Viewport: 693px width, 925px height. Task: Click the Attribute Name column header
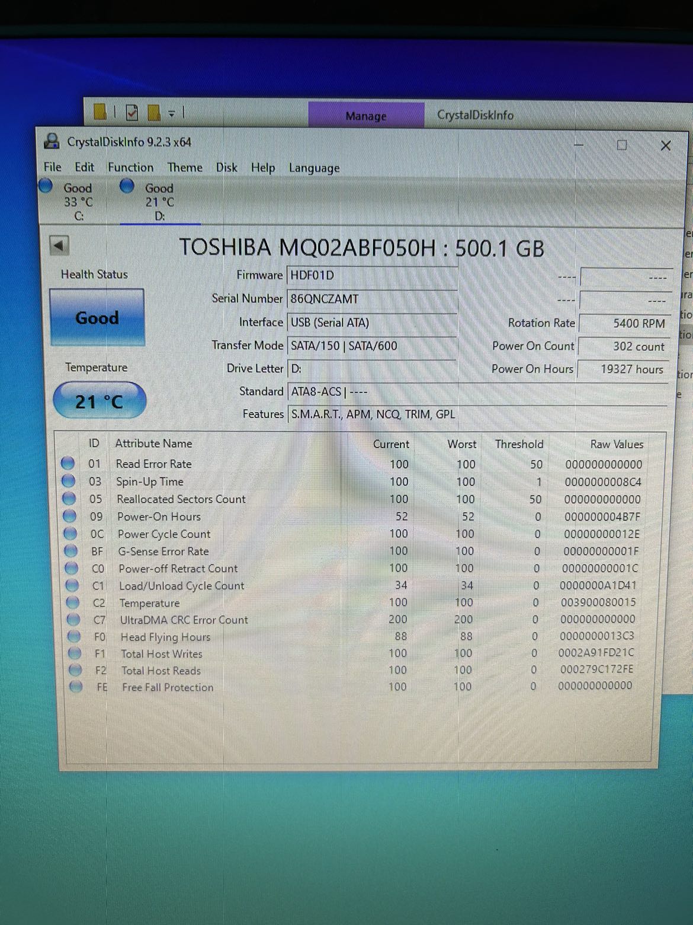(x=153, y=443)
